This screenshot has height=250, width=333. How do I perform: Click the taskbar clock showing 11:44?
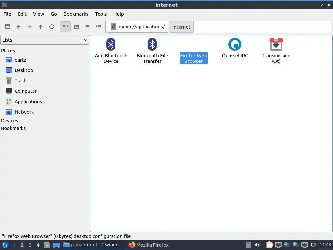(x=325, y=245)
